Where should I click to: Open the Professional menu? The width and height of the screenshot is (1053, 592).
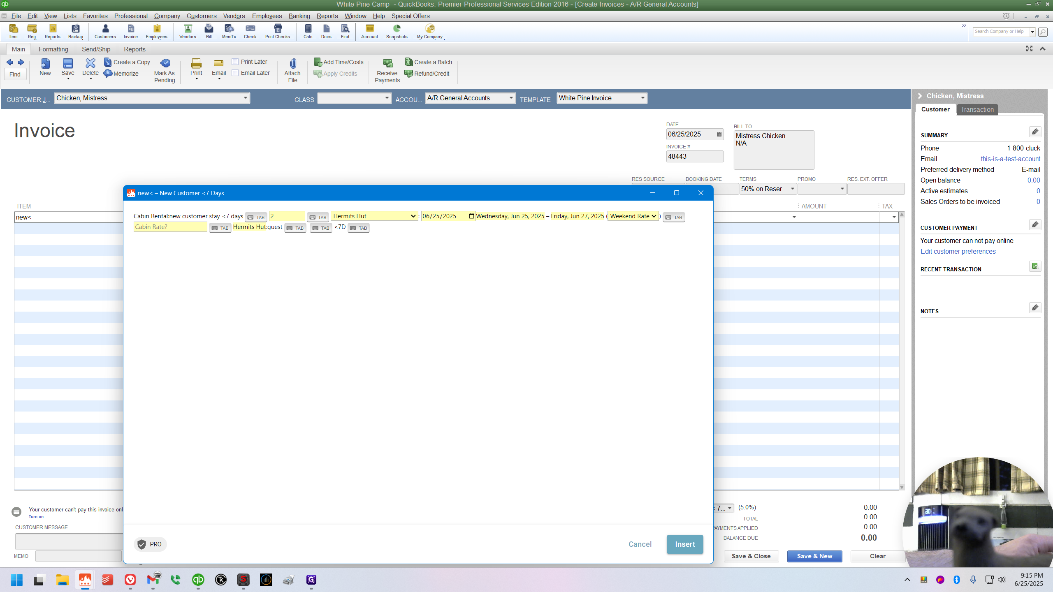(131, 16)
